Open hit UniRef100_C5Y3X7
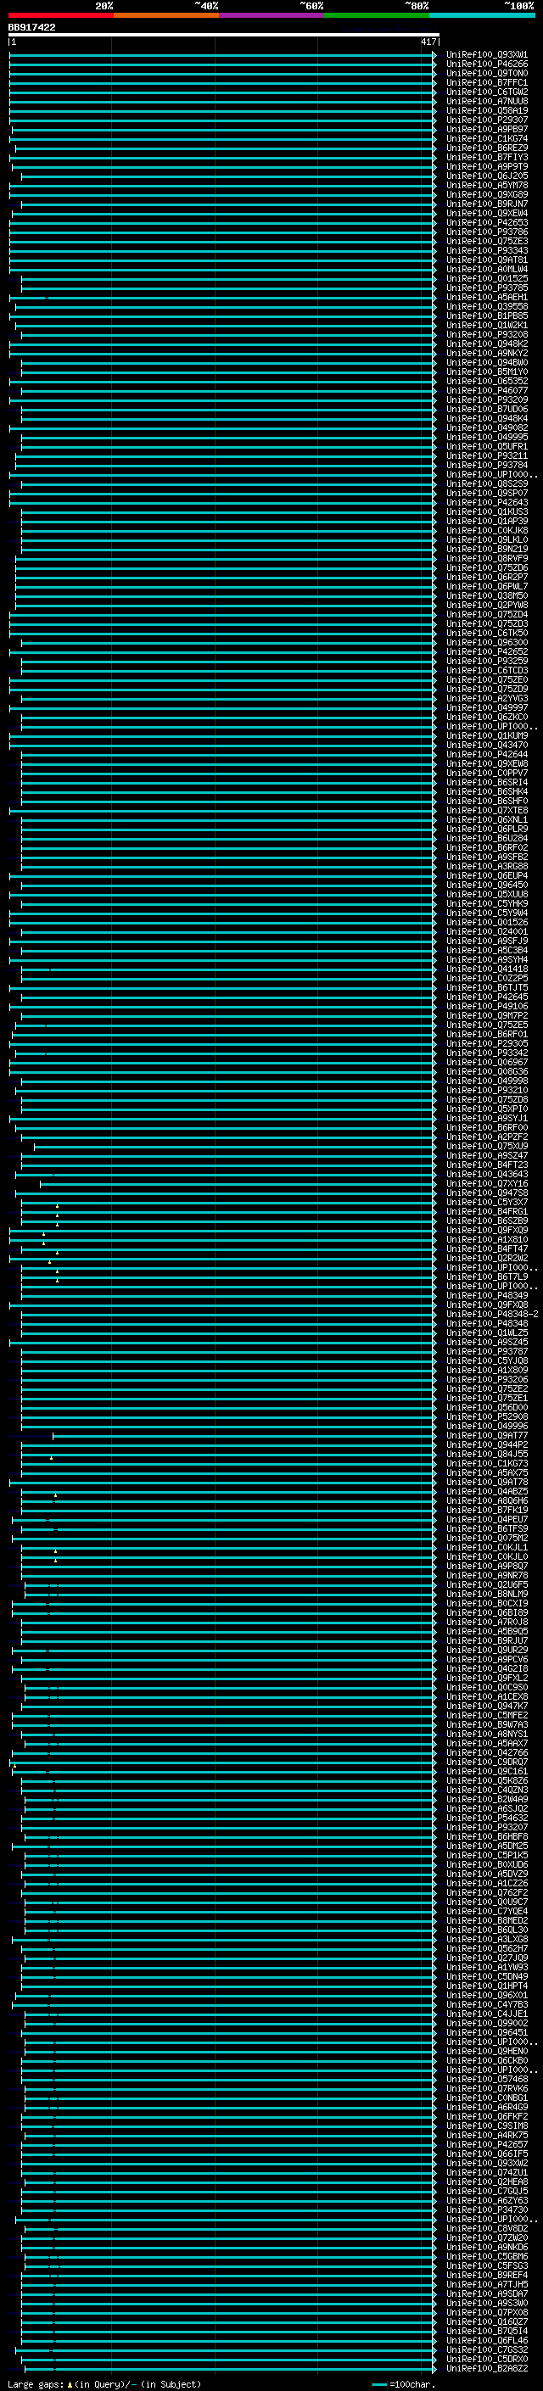Image resolution: width=543 pixels, height=2391 pixels. tap(487, 1202)
